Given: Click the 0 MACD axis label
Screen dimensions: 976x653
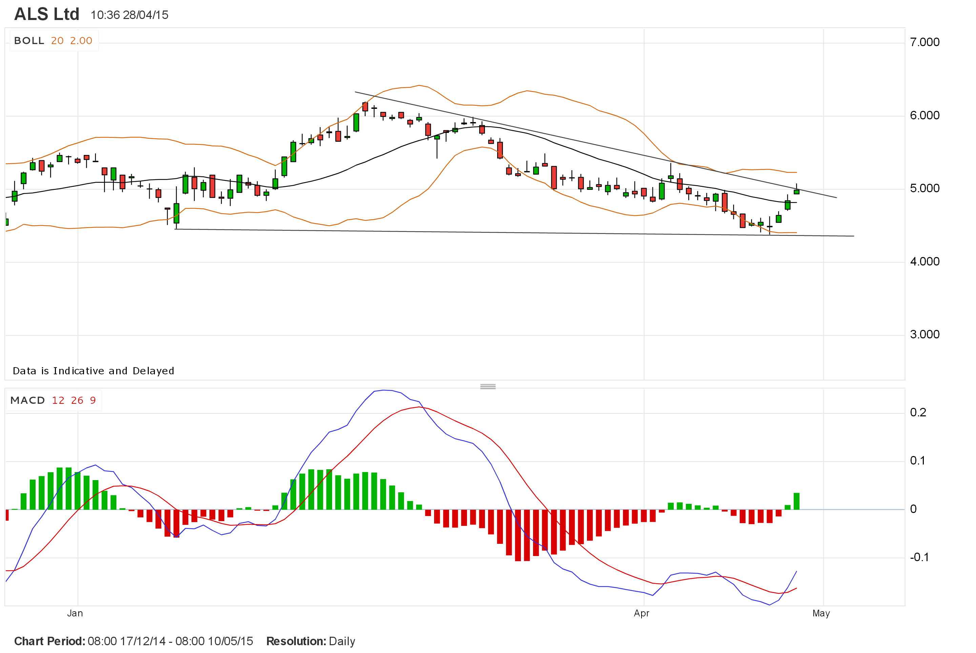Looking at the screenshot, I should [x=913, y=509].
